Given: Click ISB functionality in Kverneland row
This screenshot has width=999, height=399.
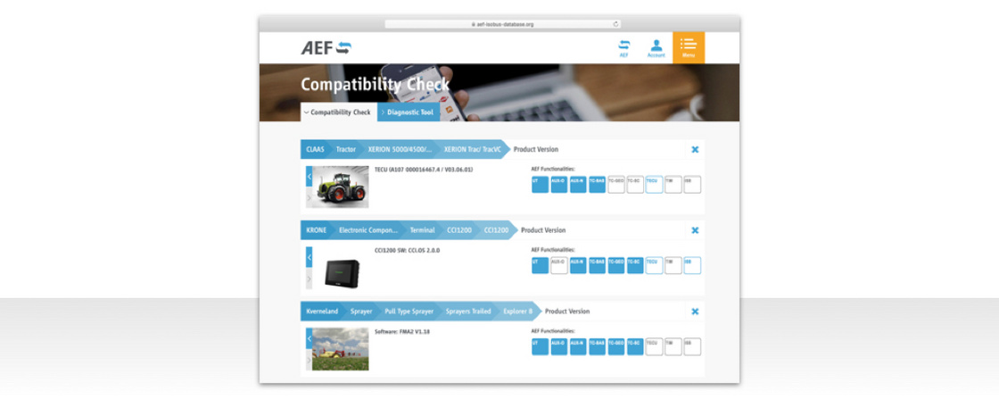Looking at the screenshot, I should click(692, 346).
